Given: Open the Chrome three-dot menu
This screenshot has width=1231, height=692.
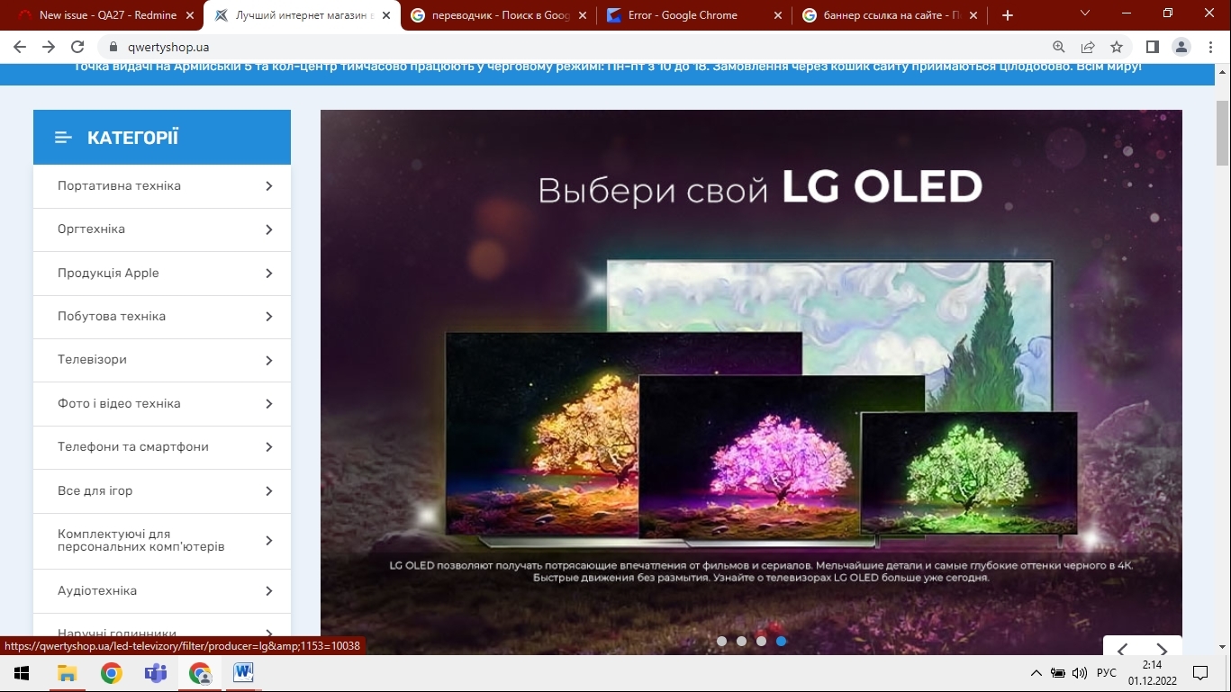Looking at the screenshot, I should [x=1209, y=47].
